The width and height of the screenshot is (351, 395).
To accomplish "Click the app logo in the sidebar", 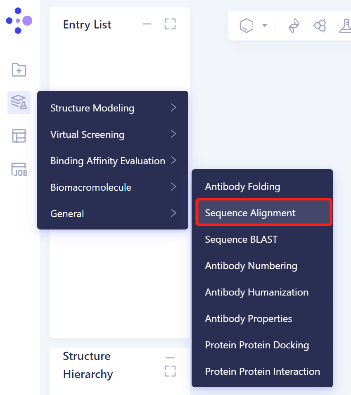I will click(x=19, y=20).
